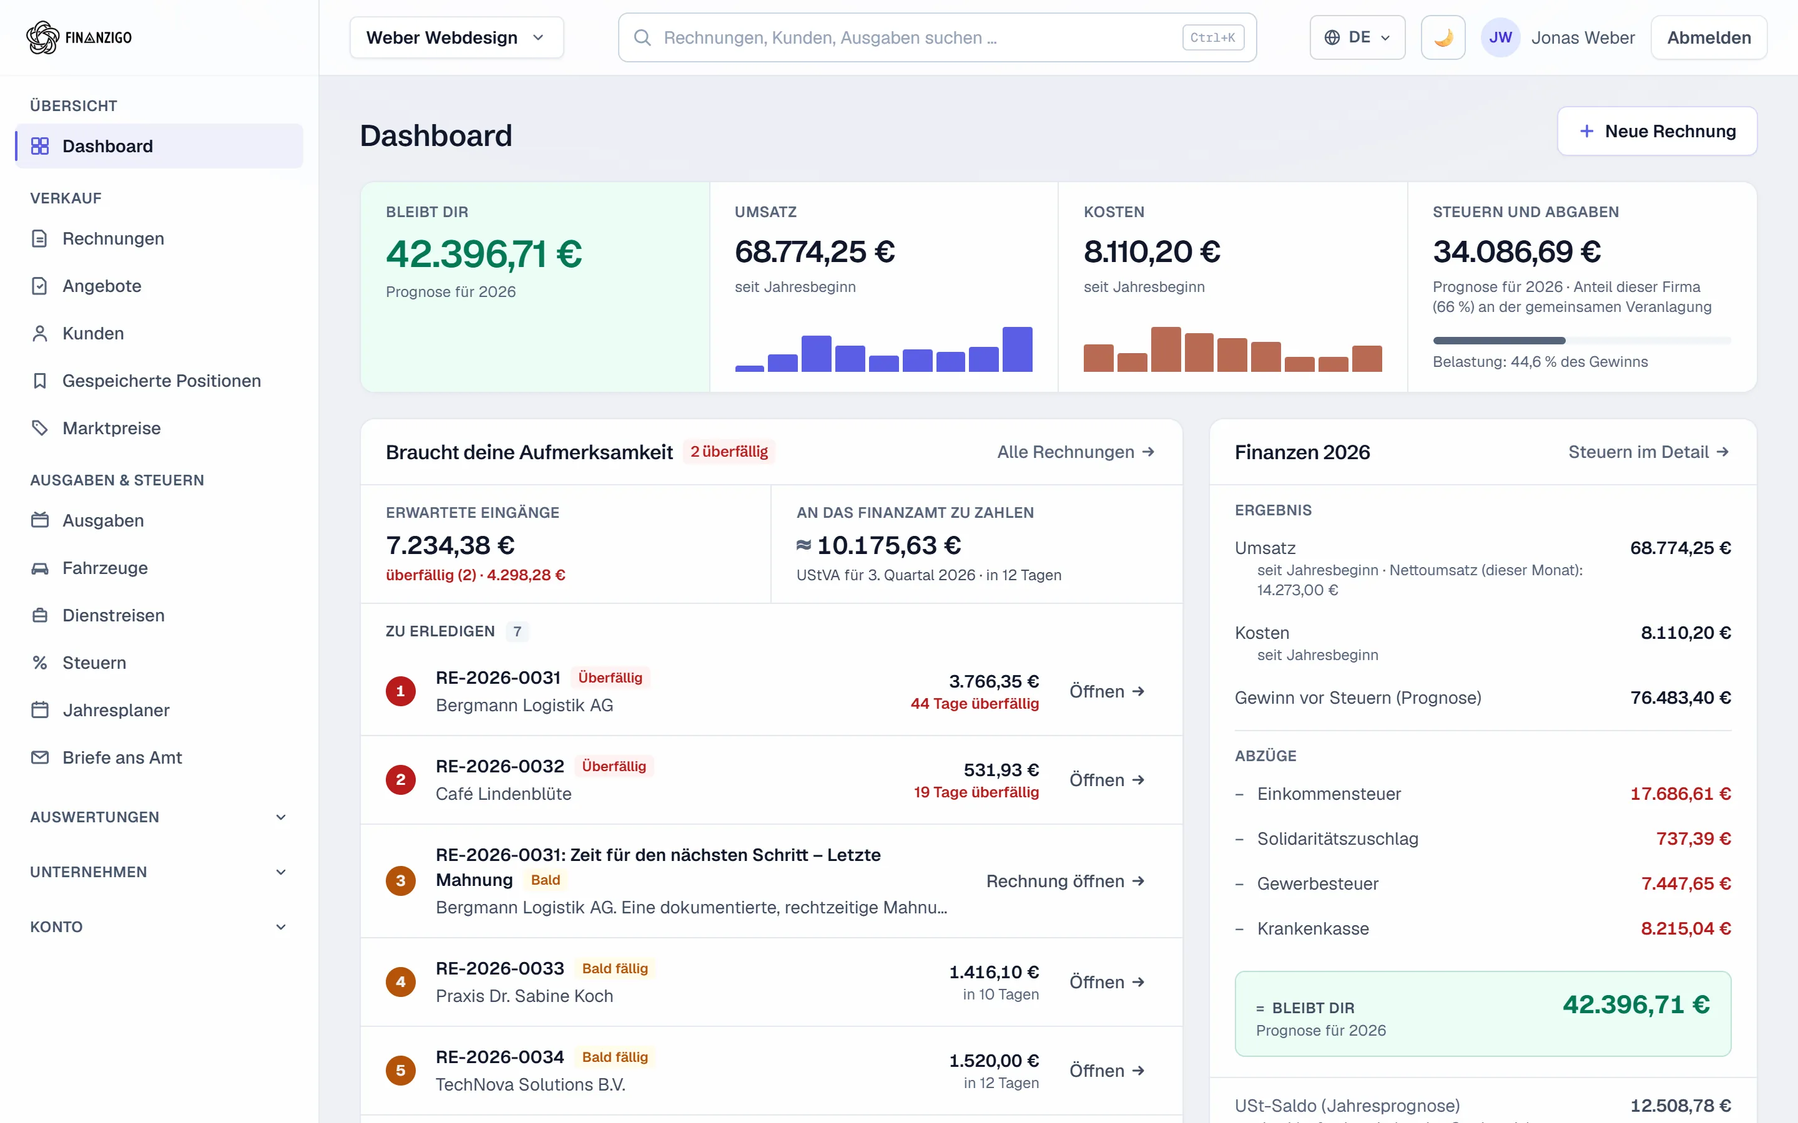Screen dimensions: 1798x1123
Task: Click the Finanzigo logo
Action: (x=79, y=37)
